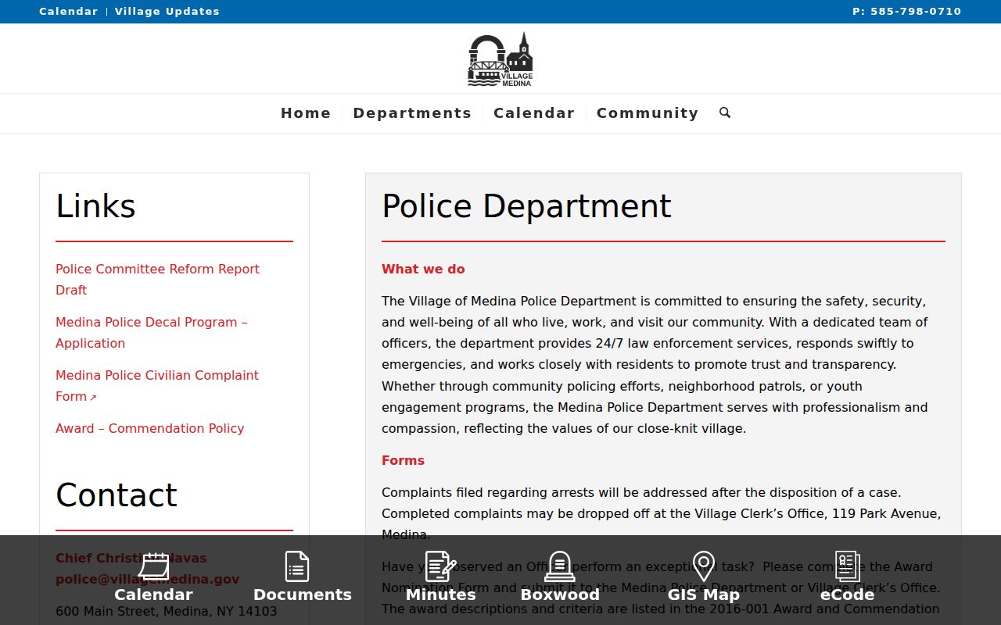
Task: Open the Calendar icon in bottom bar
Action: pos(153,566)
